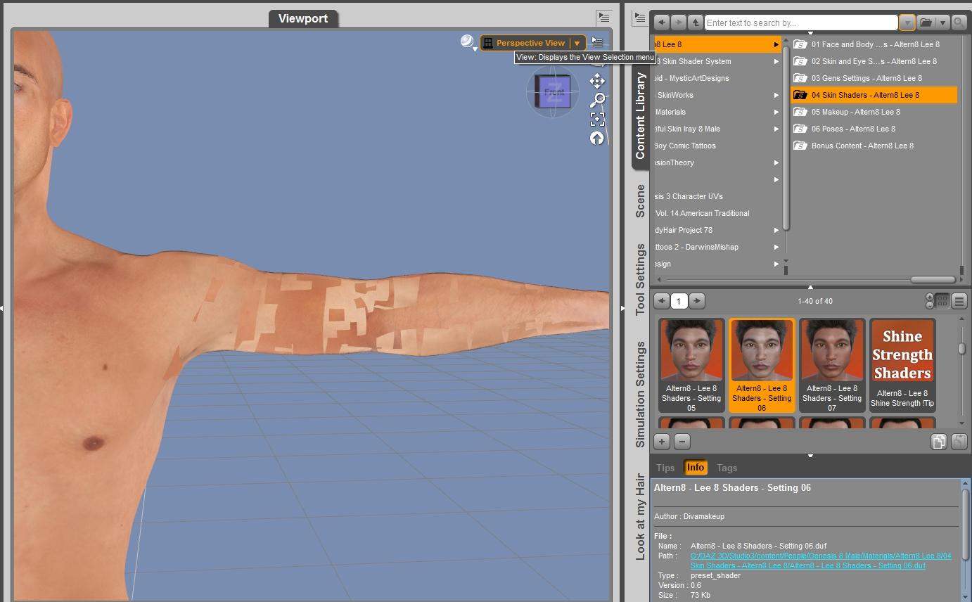The height and width of the screenshot is (602, 972).
Task: Click the remove minus button below thumbnails
Action: (682, 442)
